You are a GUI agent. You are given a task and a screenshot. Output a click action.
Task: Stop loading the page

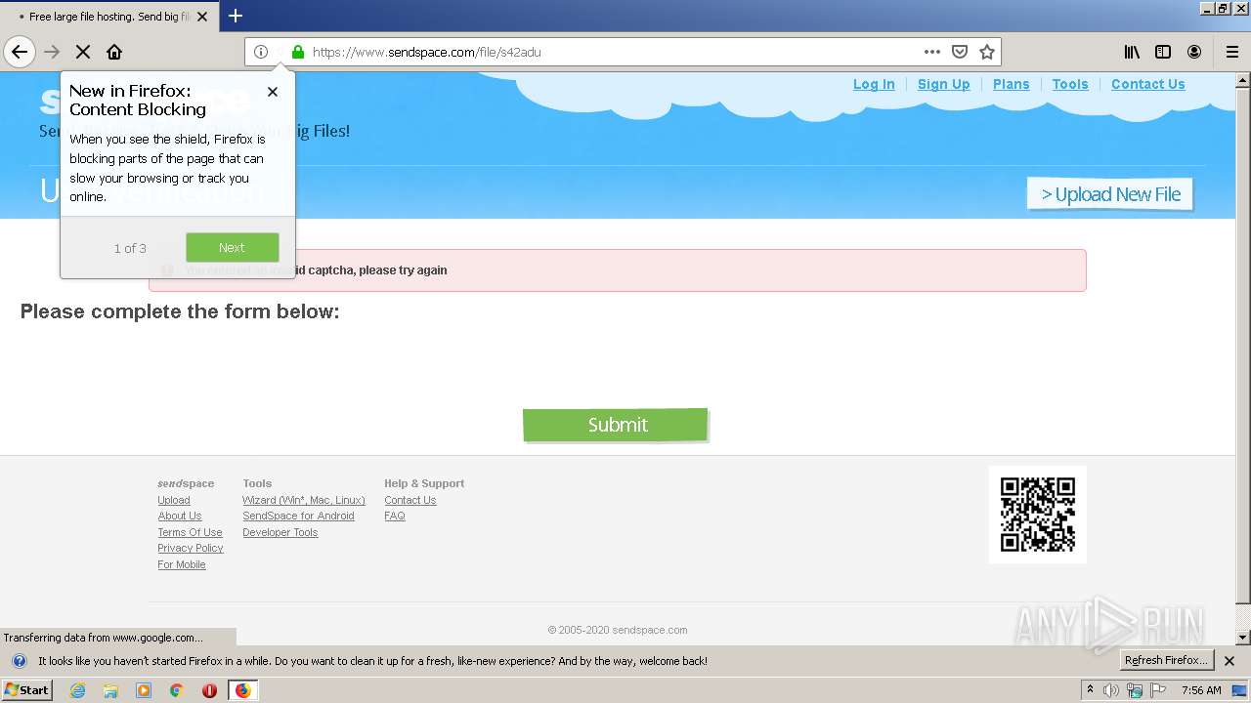point(83,52)
